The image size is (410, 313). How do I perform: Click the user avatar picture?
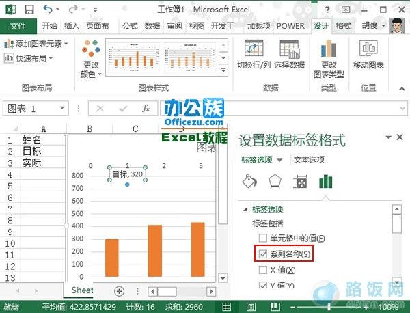pyautogui.click(x=397, y=26)
